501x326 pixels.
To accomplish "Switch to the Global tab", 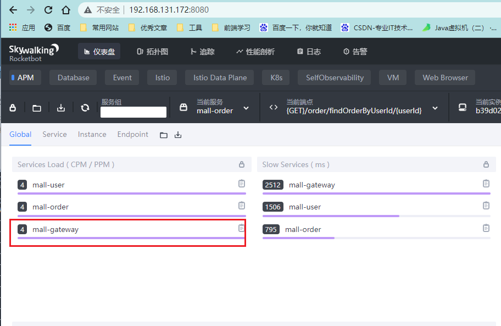I will click(x=20, y=134).
